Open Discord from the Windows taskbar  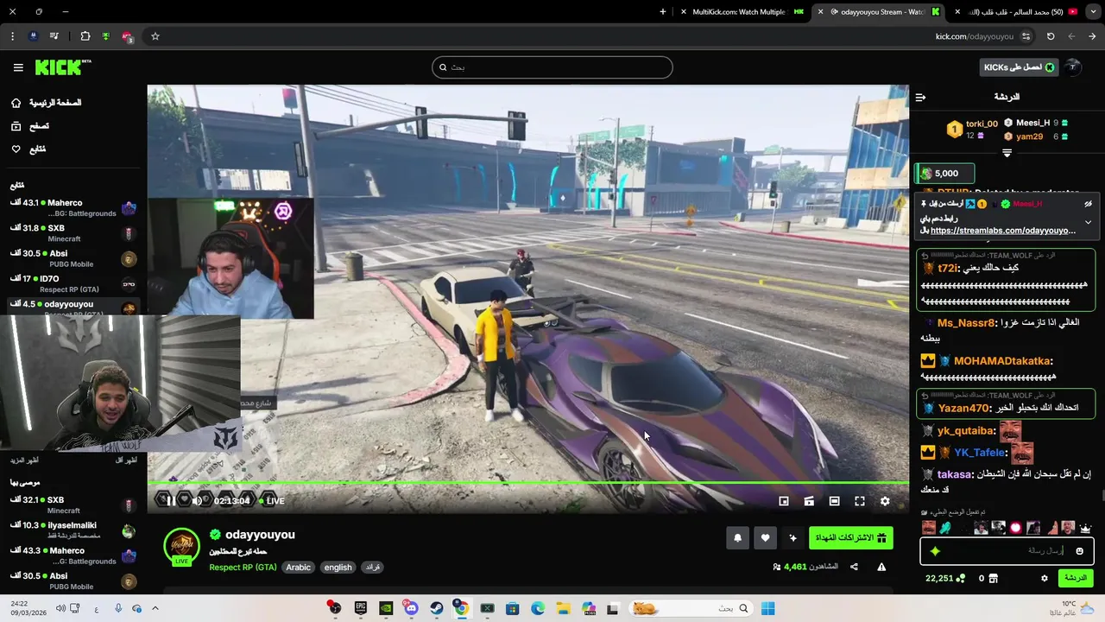click(x=411, y=608)
